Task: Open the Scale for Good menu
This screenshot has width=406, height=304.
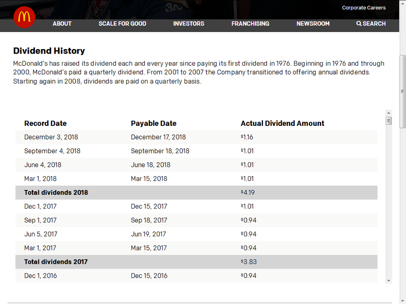Action: point(122,24)
